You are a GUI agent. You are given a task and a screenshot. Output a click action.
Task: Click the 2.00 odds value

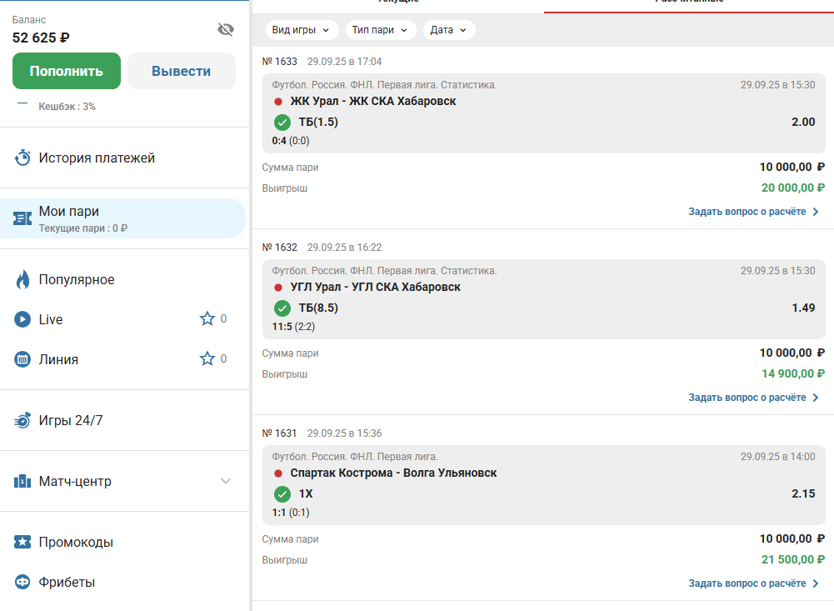(x=803, y=122)
